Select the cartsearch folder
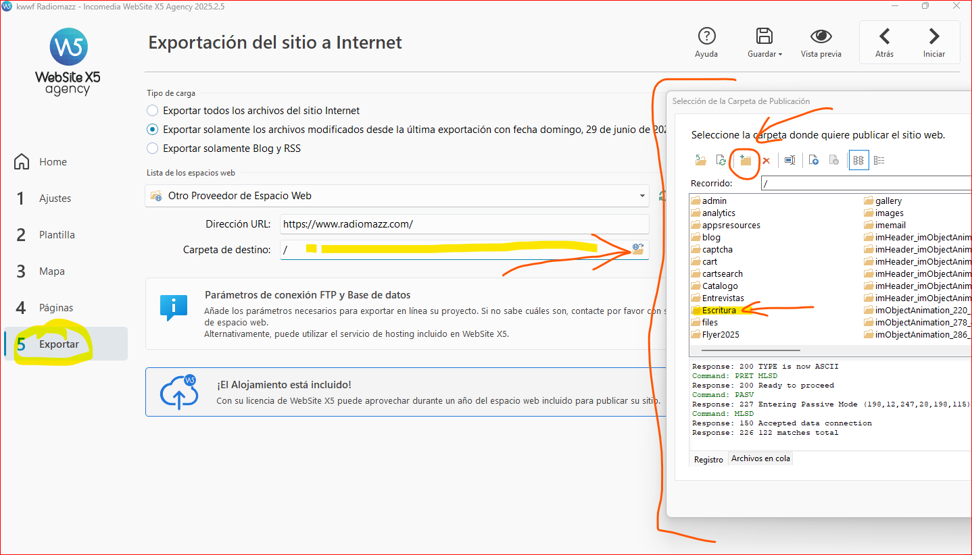This screenshot has width=972, height=555. [717, 273]
